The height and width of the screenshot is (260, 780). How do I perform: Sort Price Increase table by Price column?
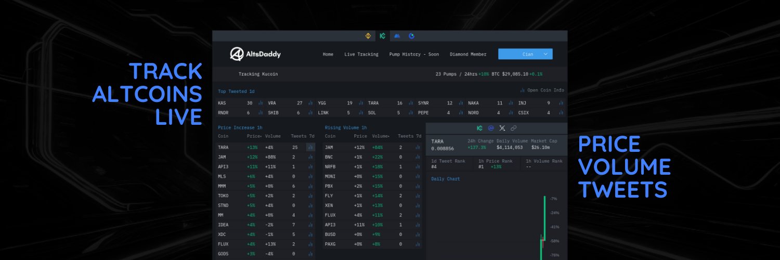(x=254, y=136)
